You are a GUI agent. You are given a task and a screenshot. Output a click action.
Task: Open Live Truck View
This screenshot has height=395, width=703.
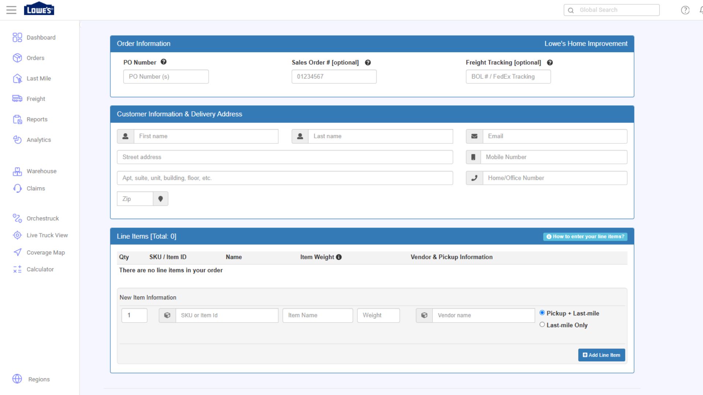click(17, 235)
